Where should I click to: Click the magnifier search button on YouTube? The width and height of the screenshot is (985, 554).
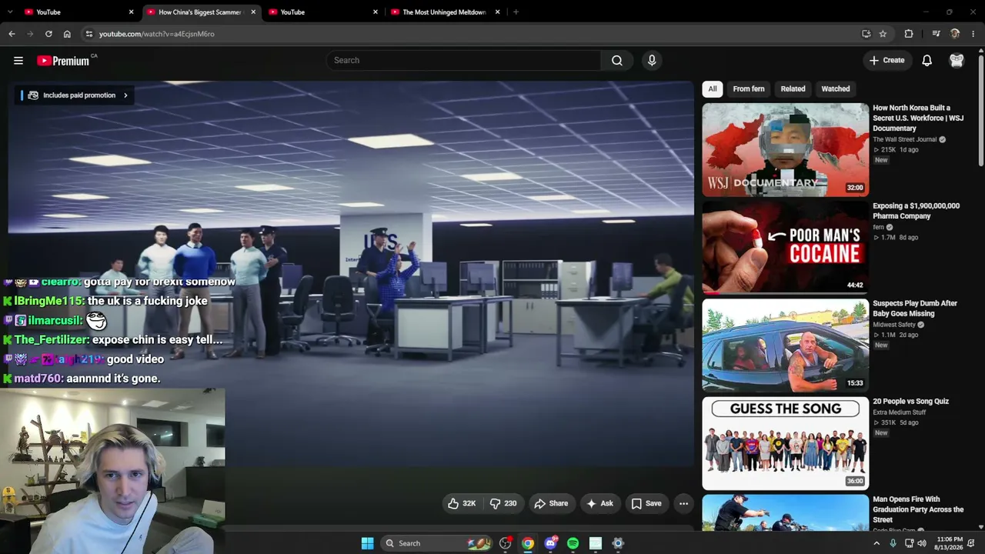[617, 61]
